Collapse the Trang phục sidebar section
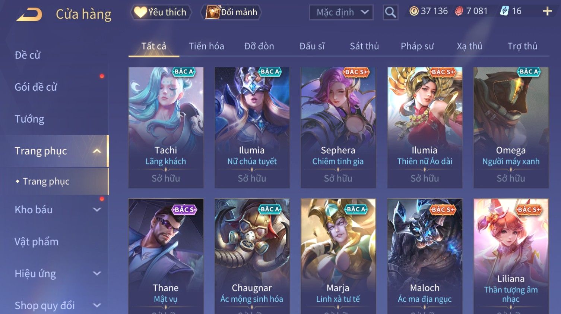The width and height of the screenshot is (561, 314). pos(97,151)
